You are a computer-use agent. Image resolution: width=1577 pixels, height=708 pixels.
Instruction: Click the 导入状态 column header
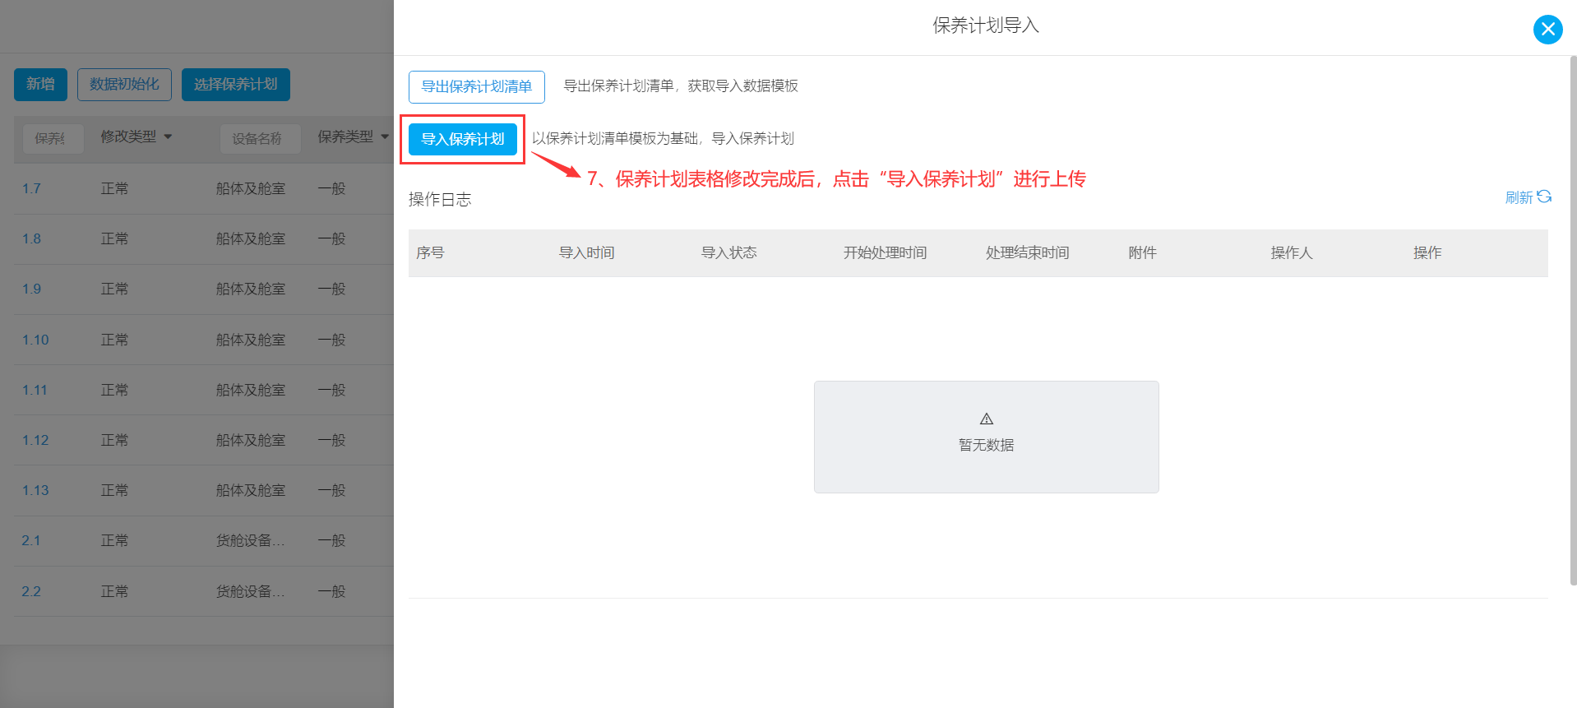[729, 253]
